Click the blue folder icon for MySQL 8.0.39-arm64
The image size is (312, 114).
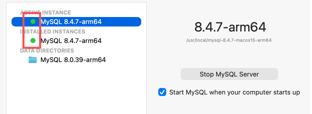pos(33,60)
